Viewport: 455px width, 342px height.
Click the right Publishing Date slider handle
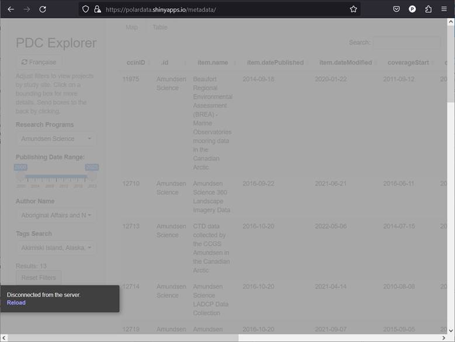pyautogui.click(x=92, y=176)
